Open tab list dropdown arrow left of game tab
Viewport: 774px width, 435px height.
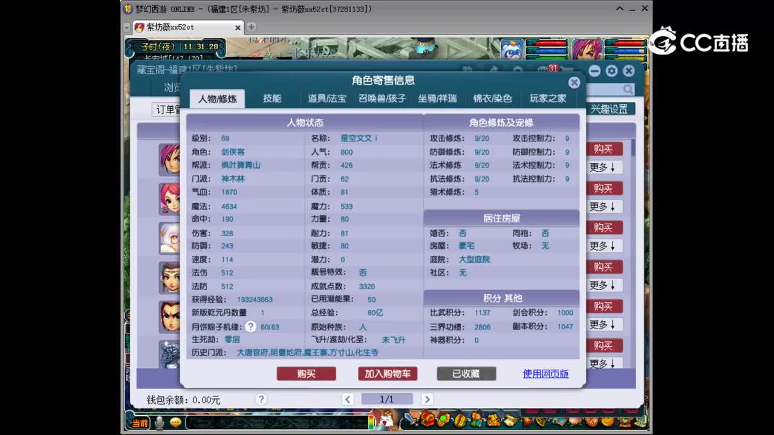126,28
